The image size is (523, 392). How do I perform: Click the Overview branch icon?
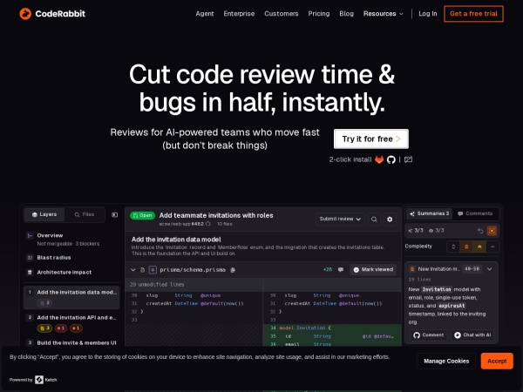click(30, 236)
